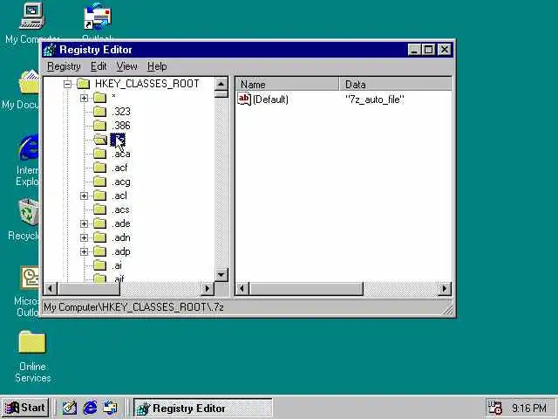Expand the .acl key
Image resolution: width=558 pixels, height=419 pixels.
coord(84,196)
